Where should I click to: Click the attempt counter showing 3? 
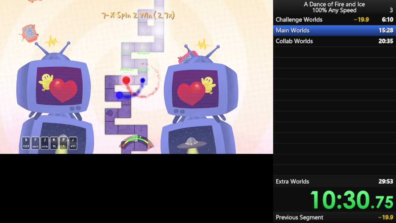[x=391, y=10]
